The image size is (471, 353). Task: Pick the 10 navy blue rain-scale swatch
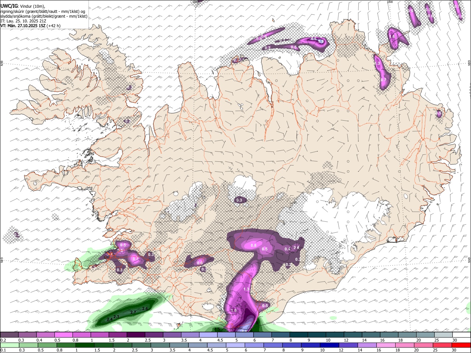tap(329, 345)
